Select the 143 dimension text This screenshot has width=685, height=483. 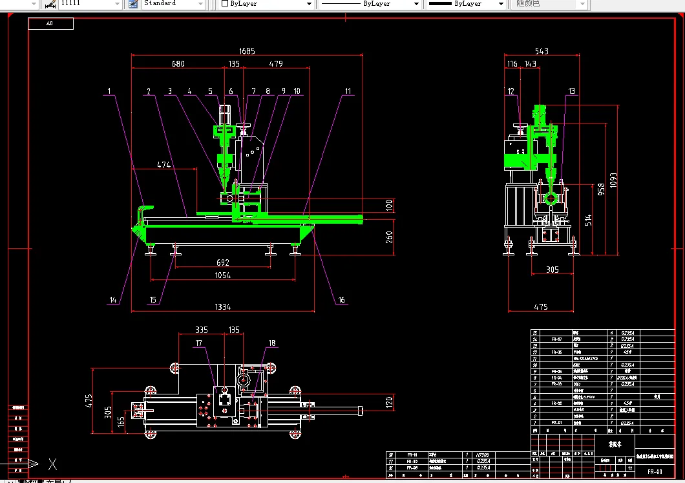[531, 64]
